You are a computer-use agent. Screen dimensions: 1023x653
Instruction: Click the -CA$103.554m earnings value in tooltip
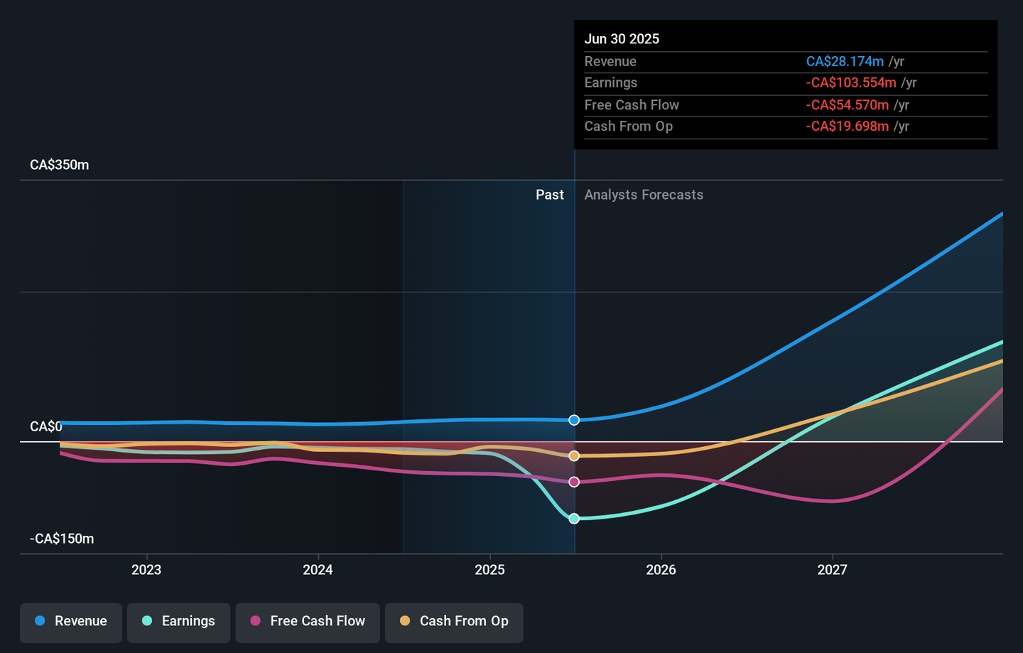851,83
